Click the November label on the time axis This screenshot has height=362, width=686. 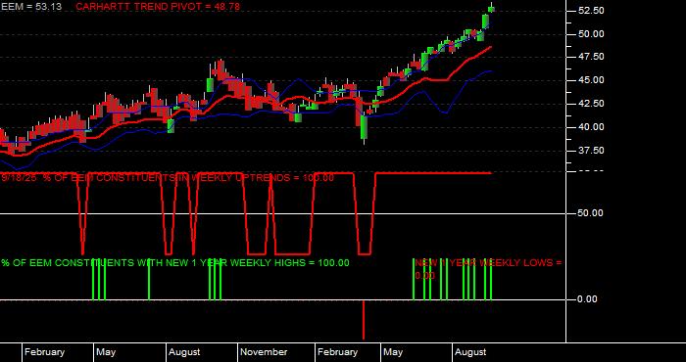264,352
